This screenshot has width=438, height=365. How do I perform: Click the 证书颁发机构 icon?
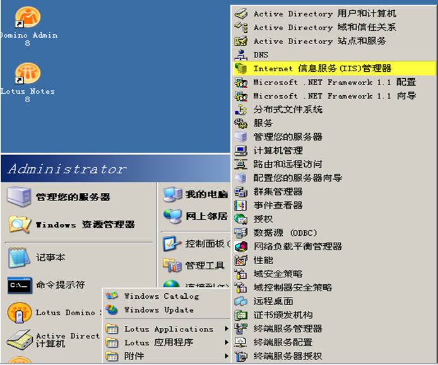(241, 315)
